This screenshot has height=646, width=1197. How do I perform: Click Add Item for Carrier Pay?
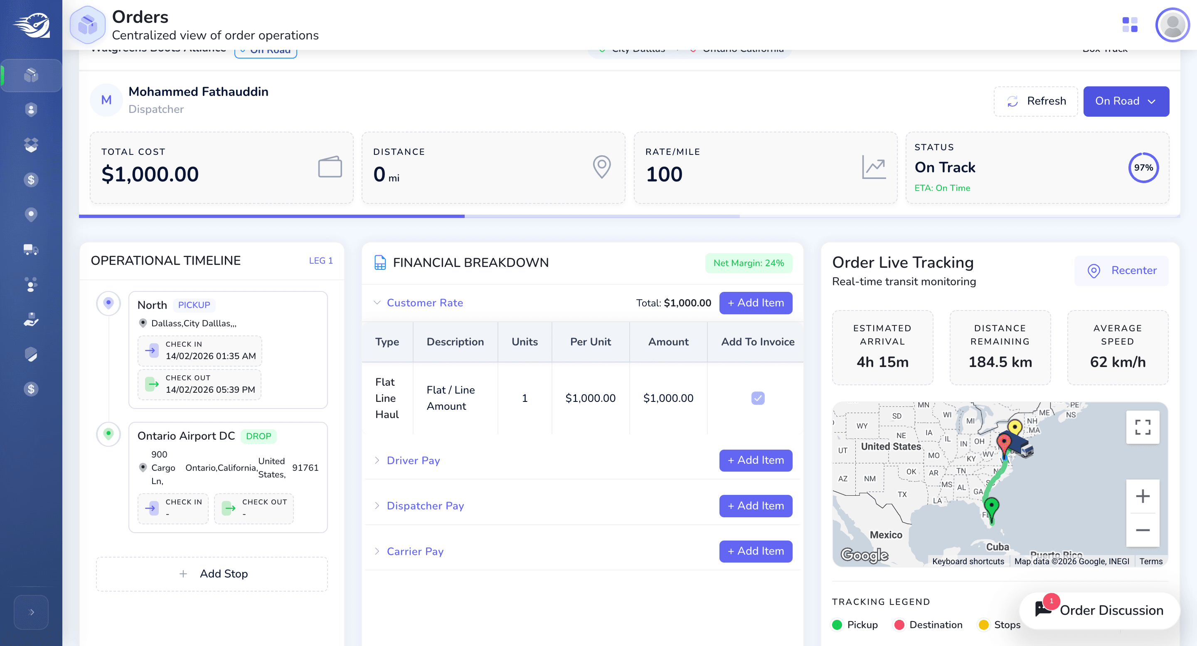click(756, 551)
